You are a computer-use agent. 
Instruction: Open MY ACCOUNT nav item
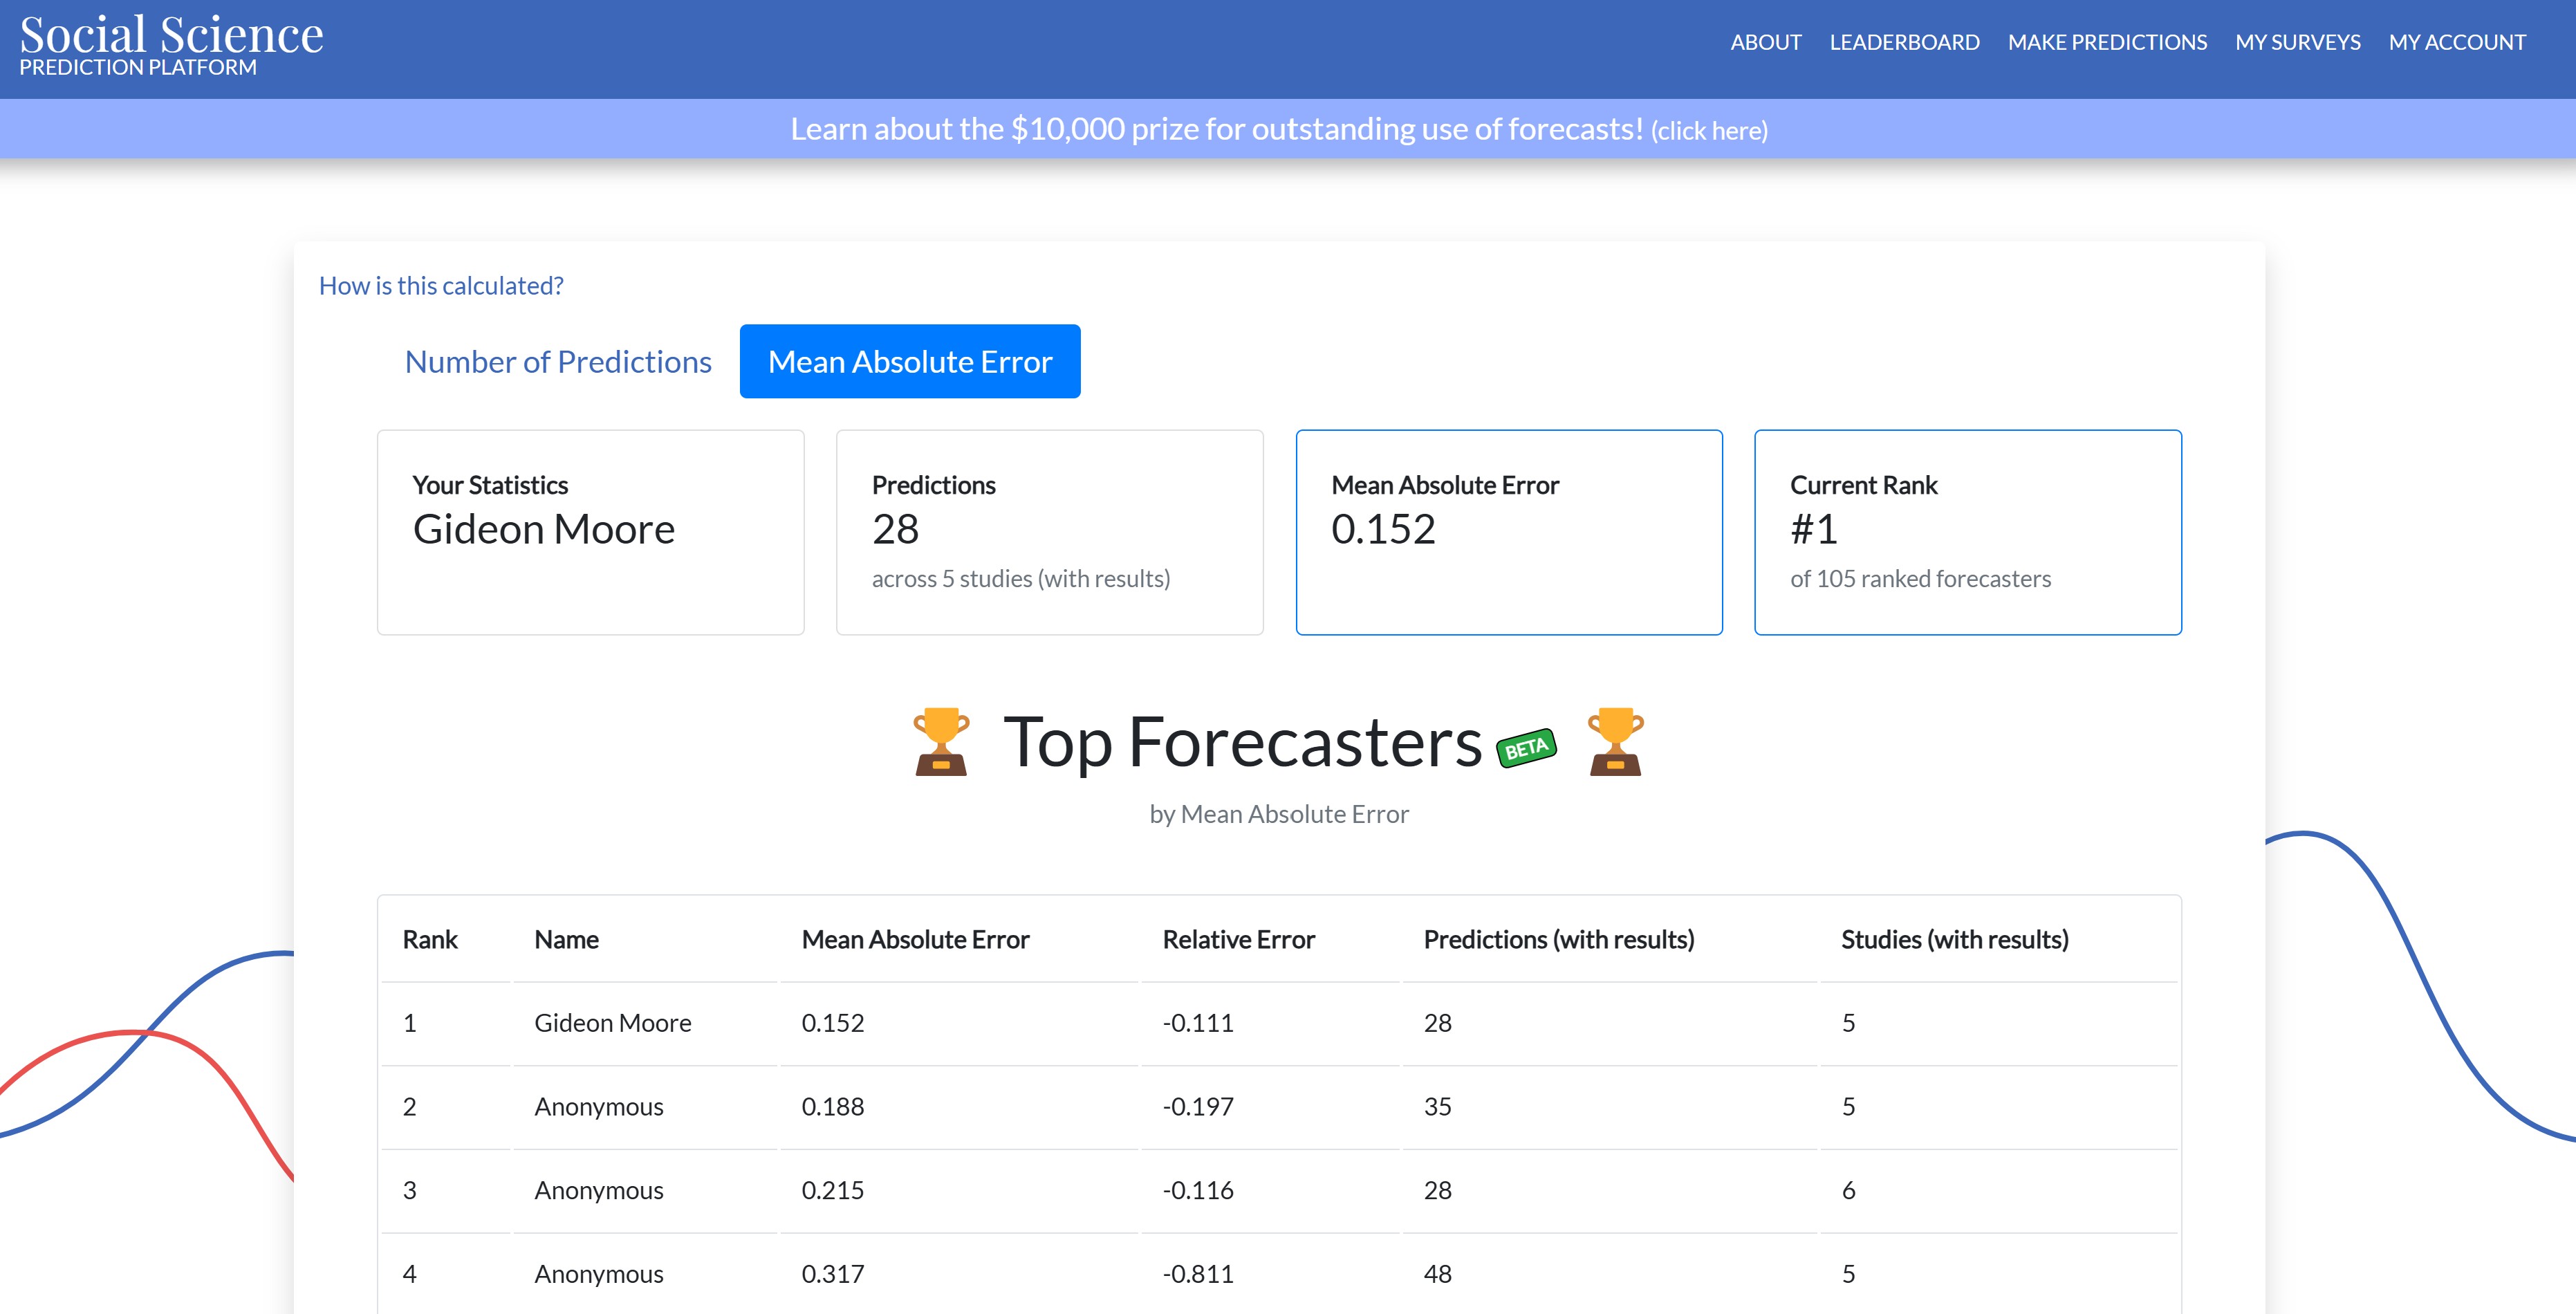2457,42
